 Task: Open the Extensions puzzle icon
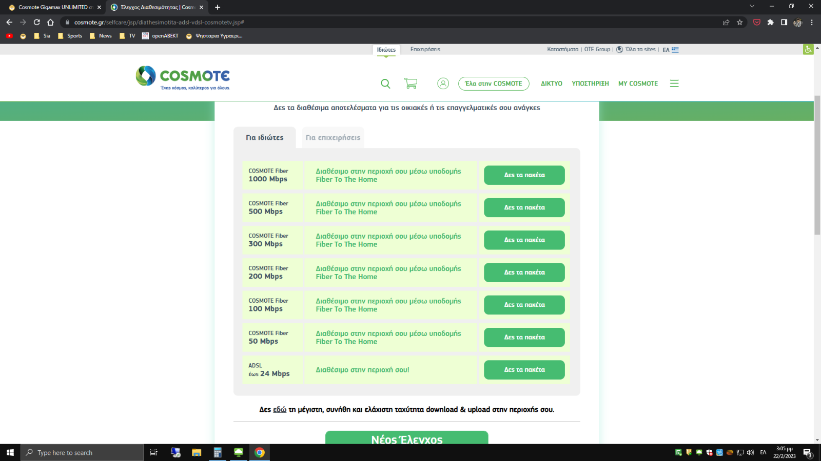click(x=770, y=22)
